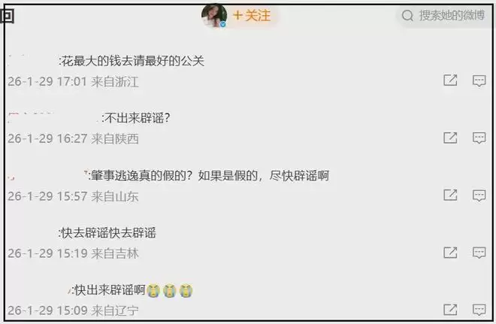The image size is (496, 324).
Task: Click the magnifier search icon
Action: 407,15
